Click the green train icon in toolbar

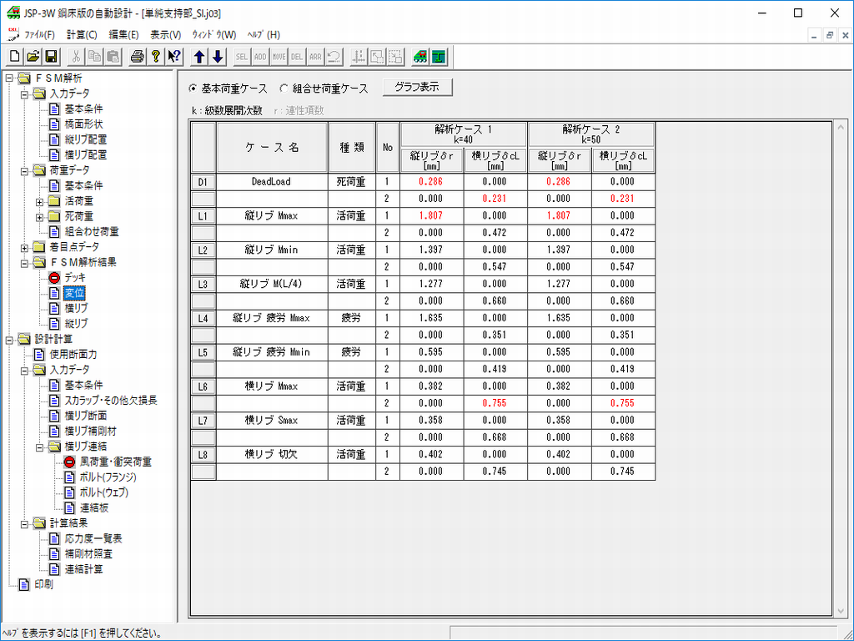420,57
